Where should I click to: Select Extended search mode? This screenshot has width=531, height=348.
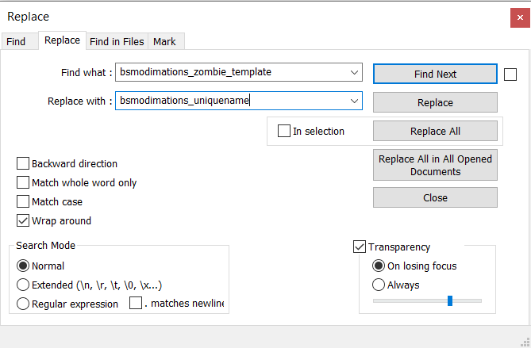[23, 285]
